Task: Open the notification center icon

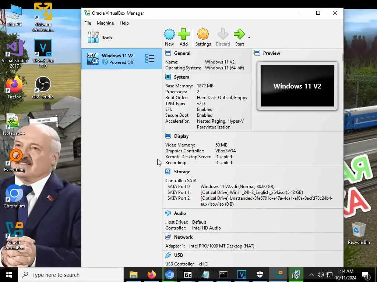Action: (x=365, y=275)
